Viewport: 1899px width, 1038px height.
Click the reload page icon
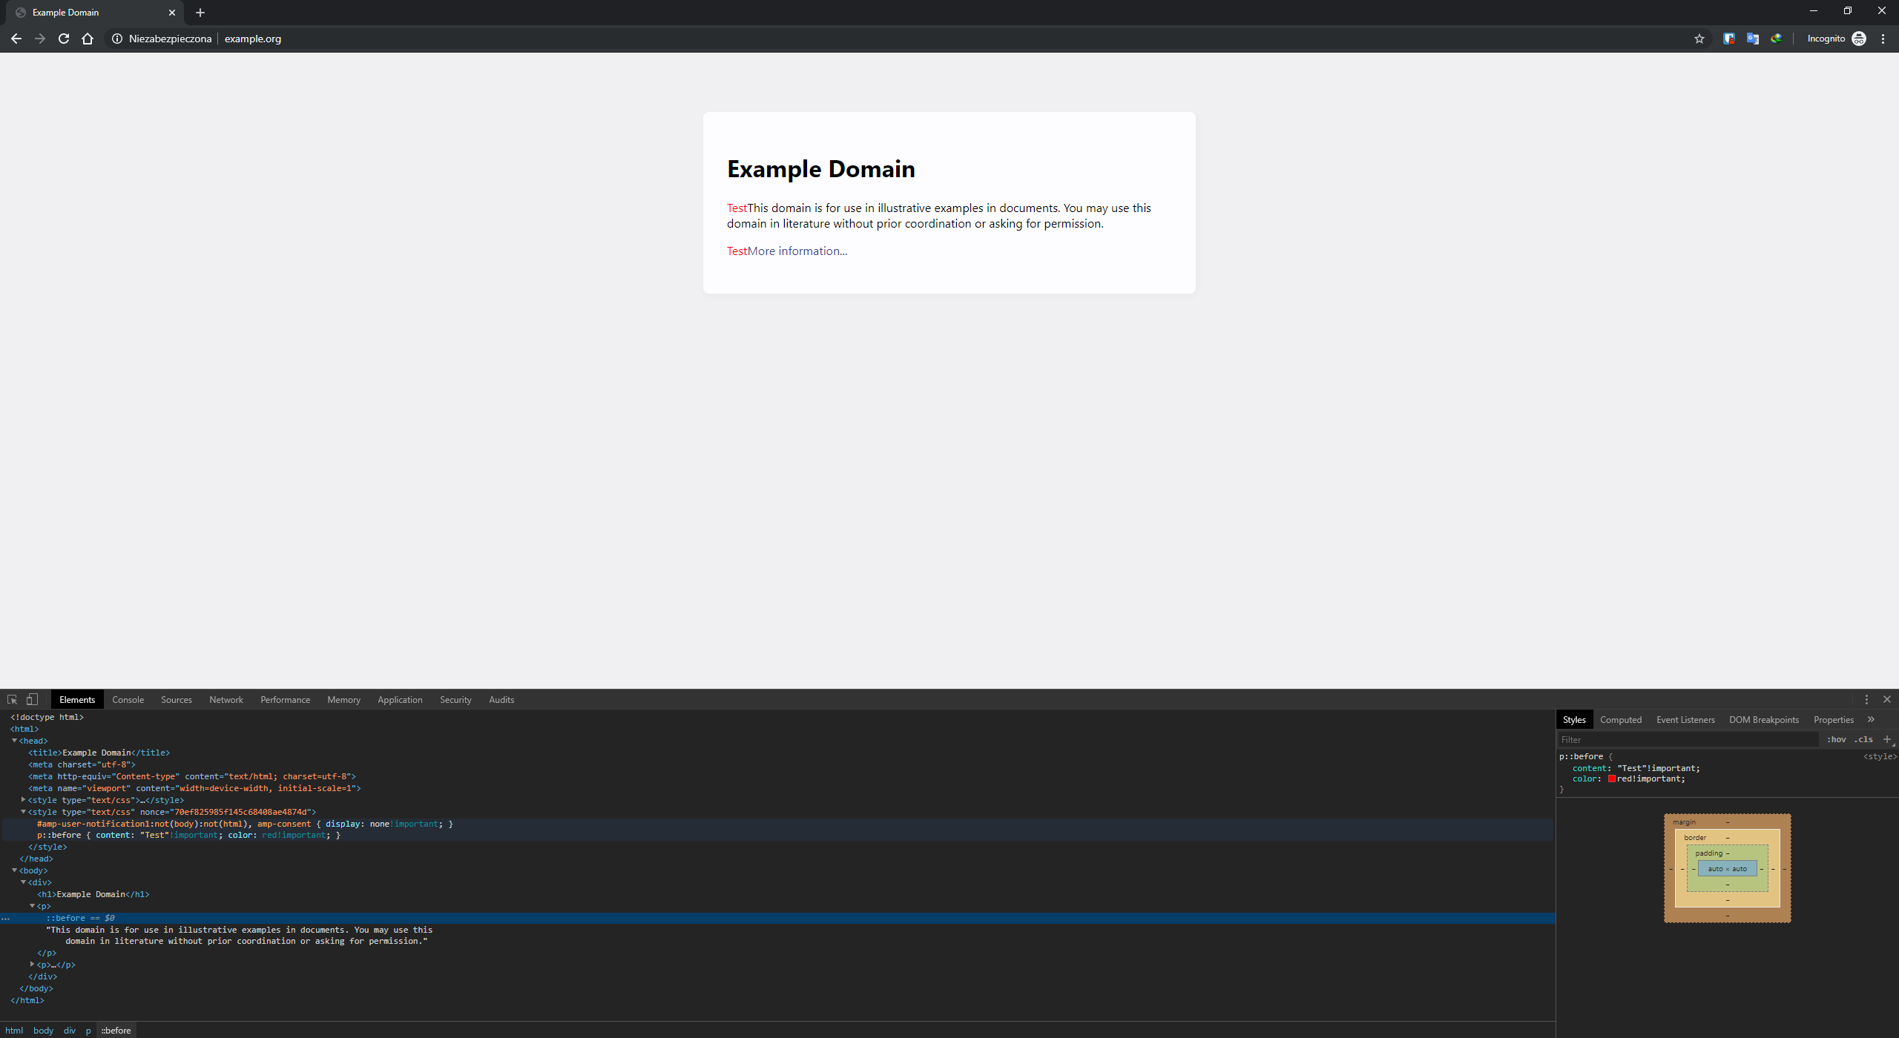(63, 39)
